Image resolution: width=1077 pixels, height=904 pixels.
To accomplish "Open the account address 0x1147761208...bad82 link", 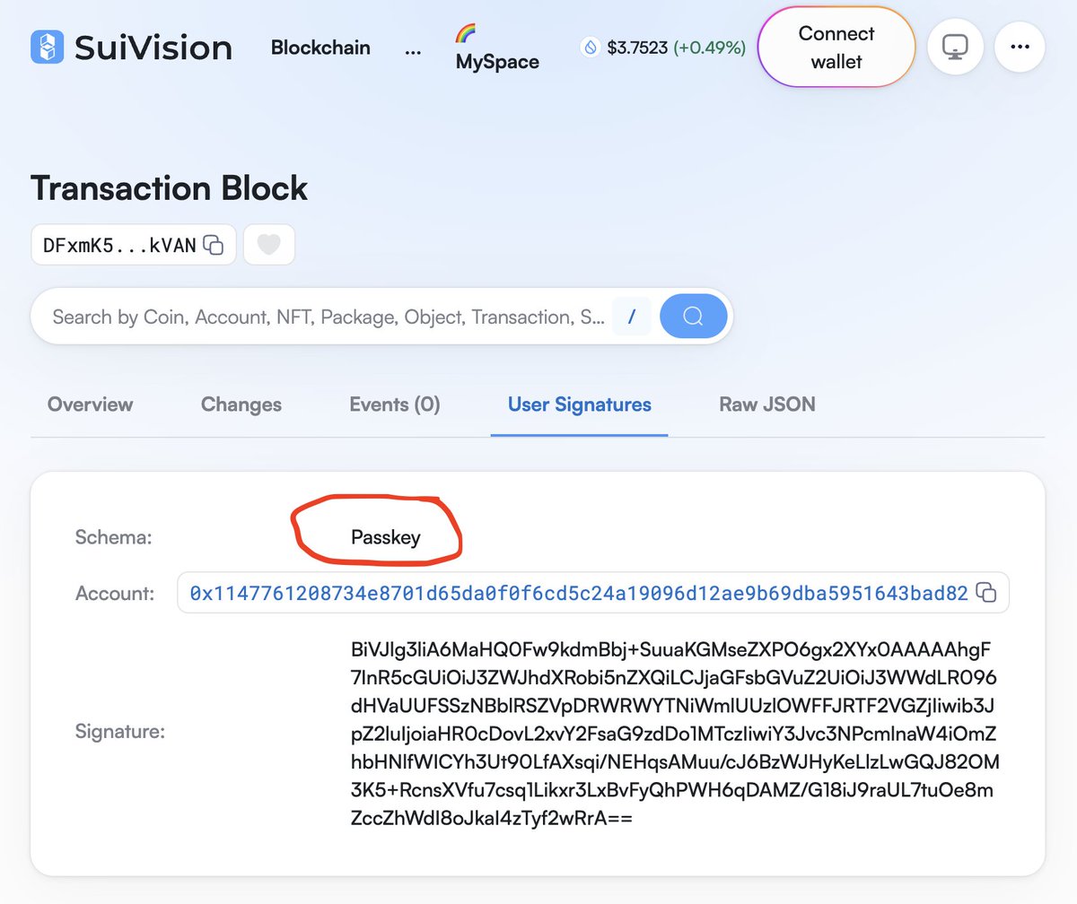I will 579,593.
